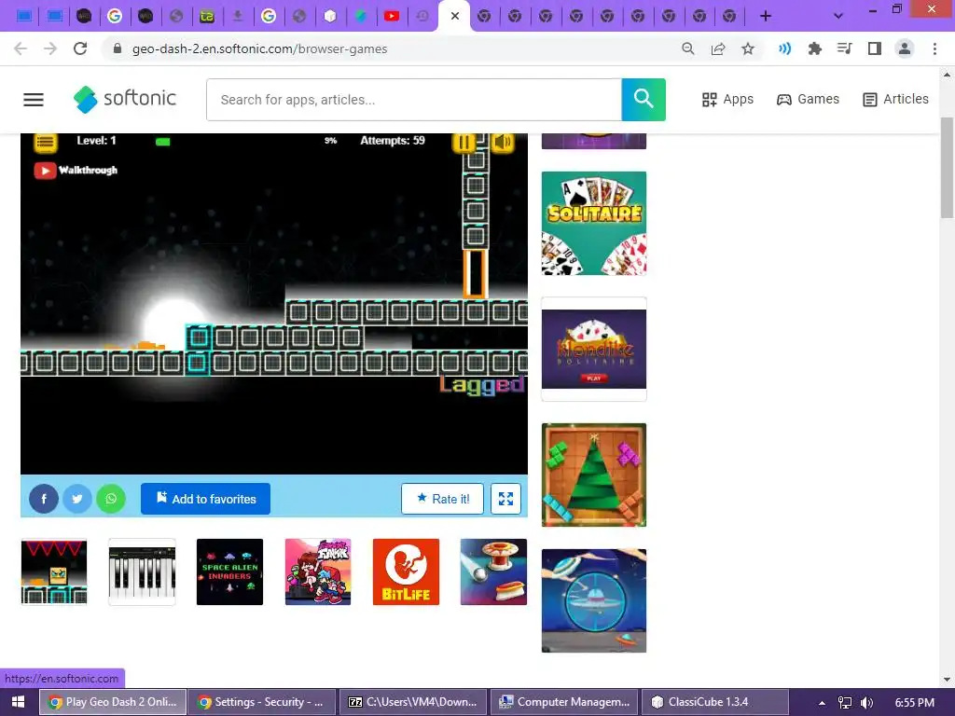Mute the game sound speaker icon
The width and height of the screenshot is (955, 716).
click(503, 143)
